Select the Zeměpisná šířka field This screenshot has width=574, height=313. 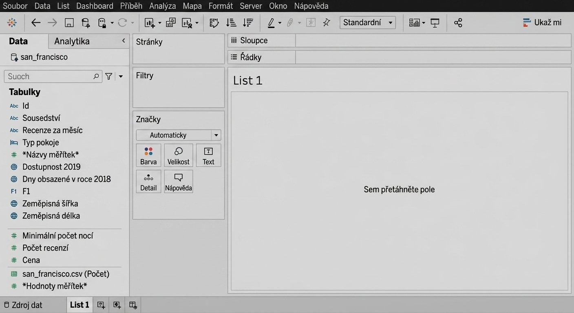[50, 203]
